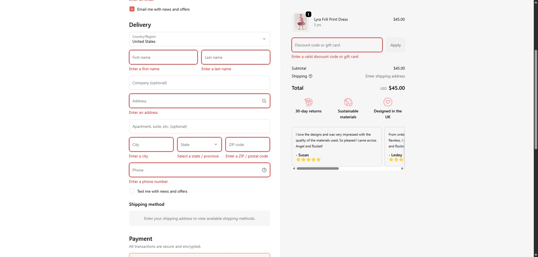
Task: Click the horizontal reviews scrollbar thumb
Action: pos(317,168)
